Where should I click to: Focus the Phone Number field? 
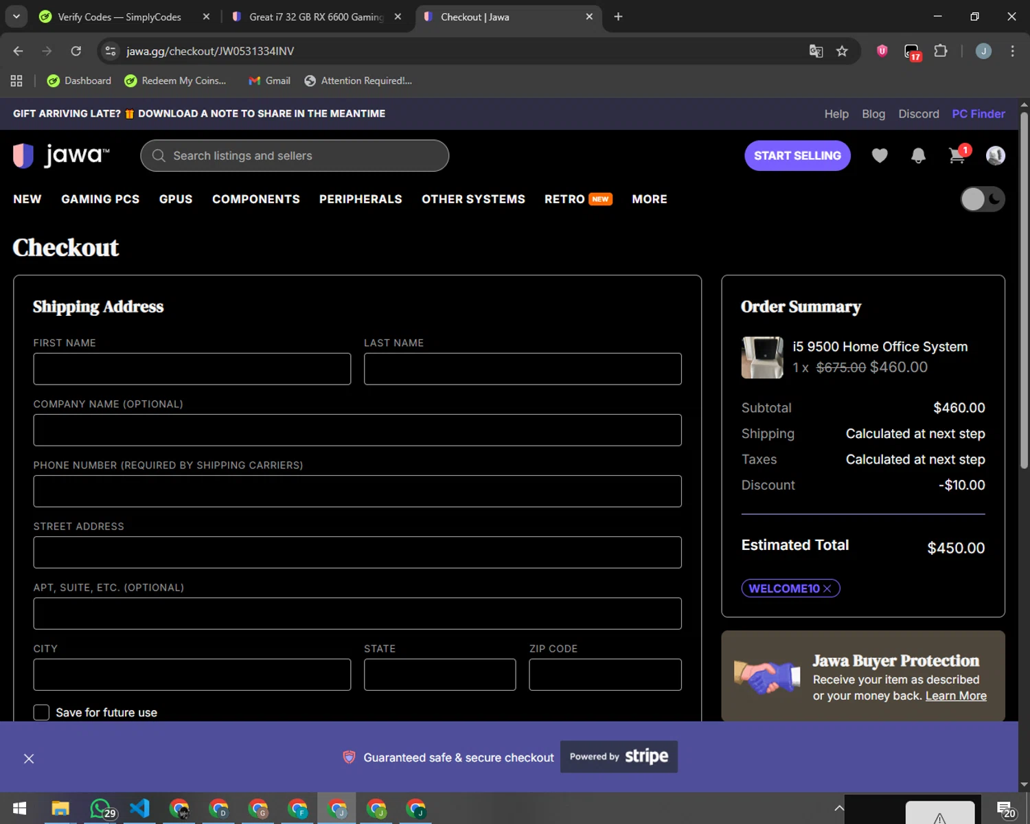[x=357, y=491]
